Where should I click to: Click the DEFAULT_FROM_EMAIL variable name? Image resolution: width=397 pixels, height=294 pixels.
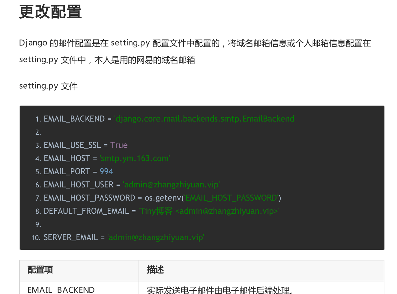pyautogui.click(x=86, y=211)
